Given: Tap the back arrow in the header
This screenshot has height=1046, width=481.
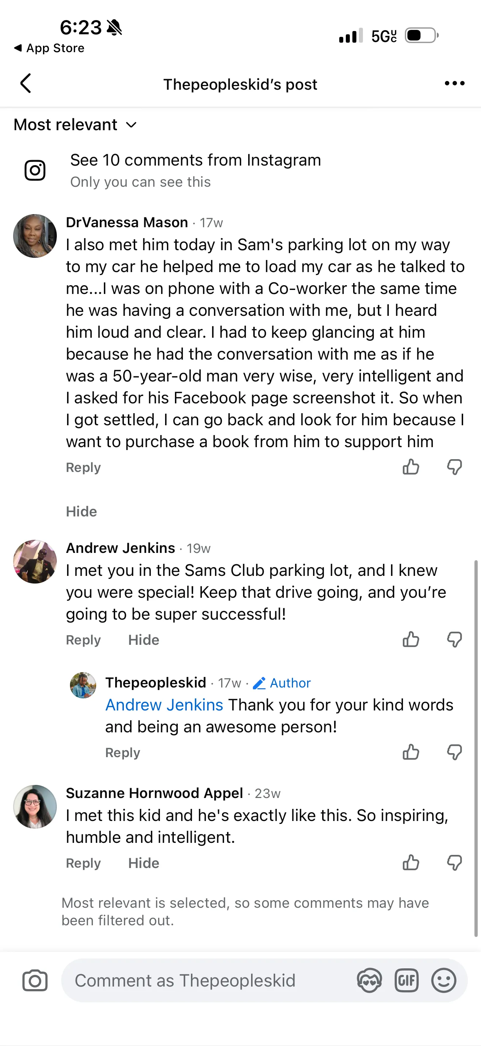Looking at the screenshot, I should (26, 84).
